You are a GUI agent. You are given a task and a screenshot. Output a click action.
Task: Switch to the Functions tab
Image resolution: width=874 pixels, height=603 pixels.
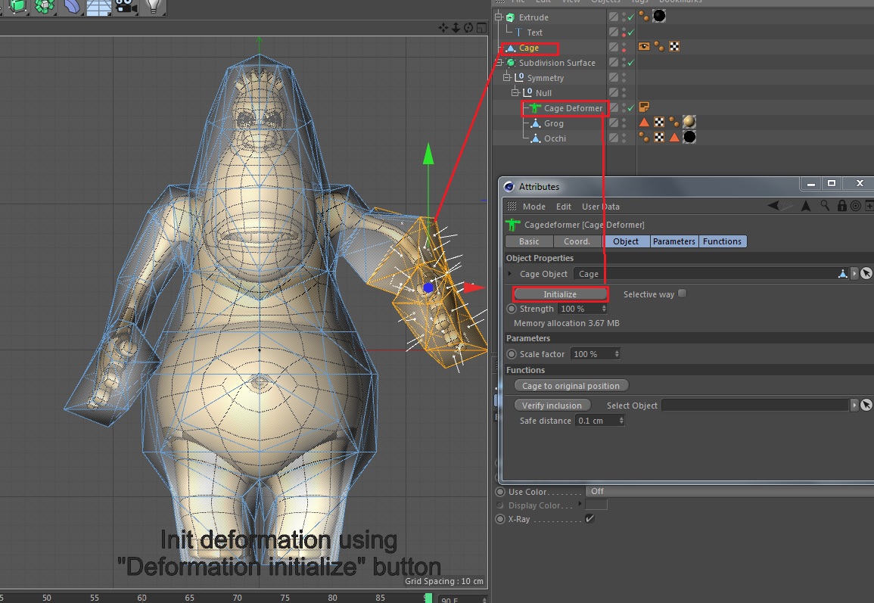point(722,241)
